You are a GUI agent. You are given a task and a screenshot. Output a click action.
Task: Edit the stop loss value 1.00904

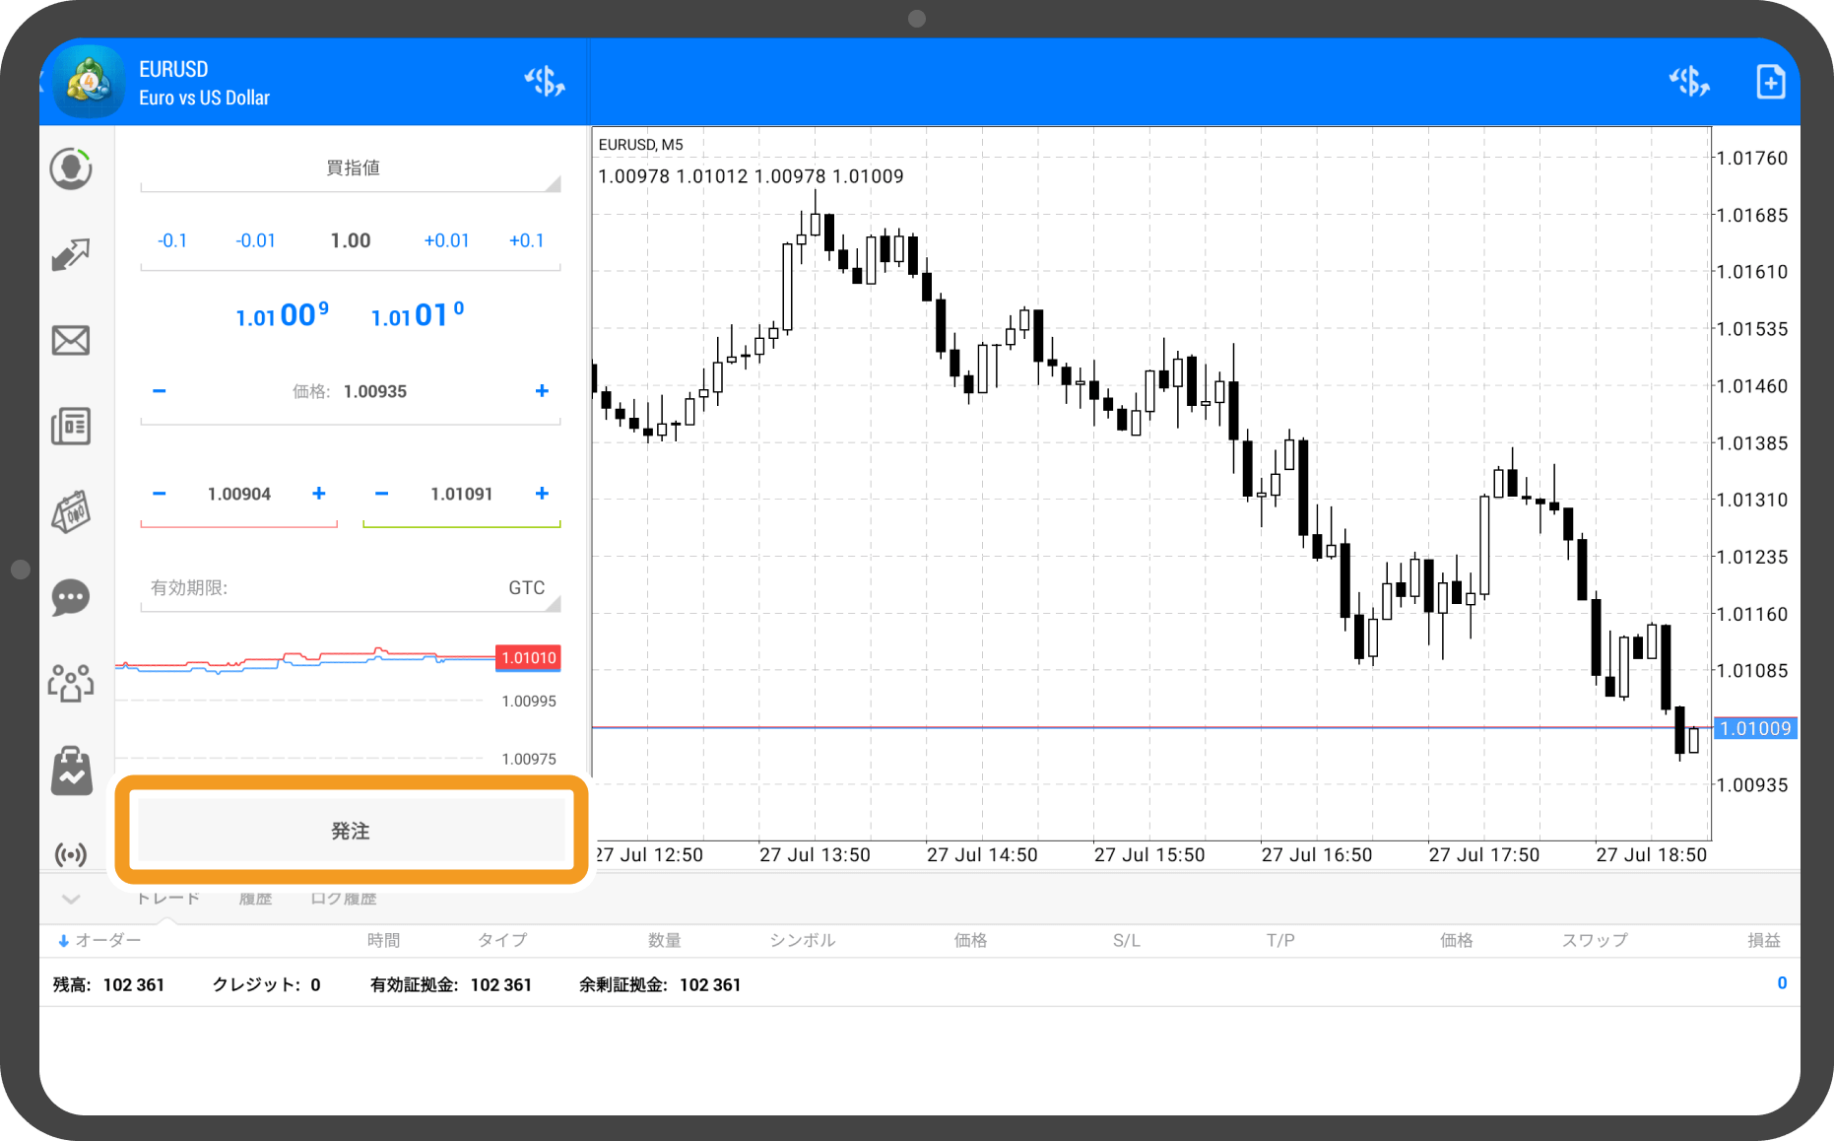click(239, 494)
